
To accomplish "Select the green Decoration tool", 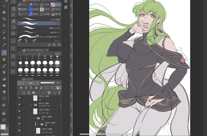I will (4, 59).
